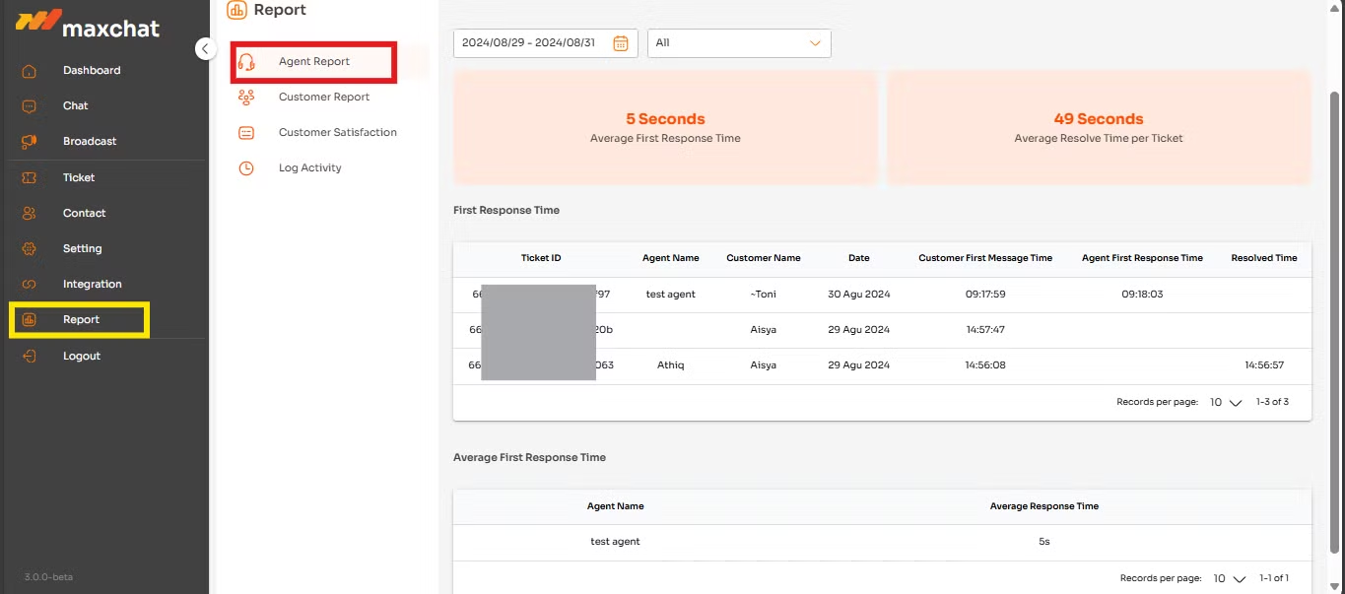Image resolution: width=1345 pixels, height=594 pixels.
Task: Select Agent Report menu item
Action: click(x=313, y=62)
